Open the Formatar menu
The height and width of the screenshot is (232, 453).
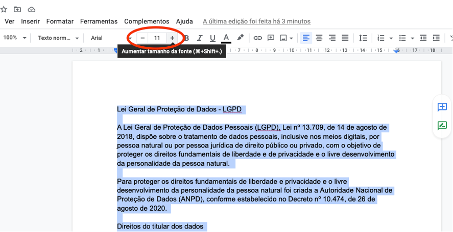click(x=60, y=21)
